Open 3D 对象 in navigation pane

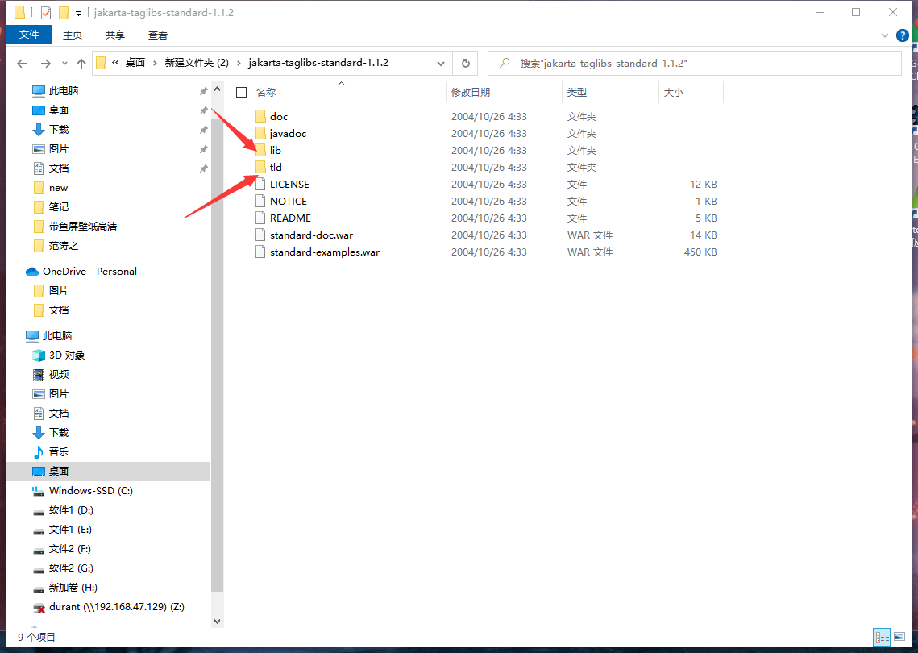(x=67, y=356)
